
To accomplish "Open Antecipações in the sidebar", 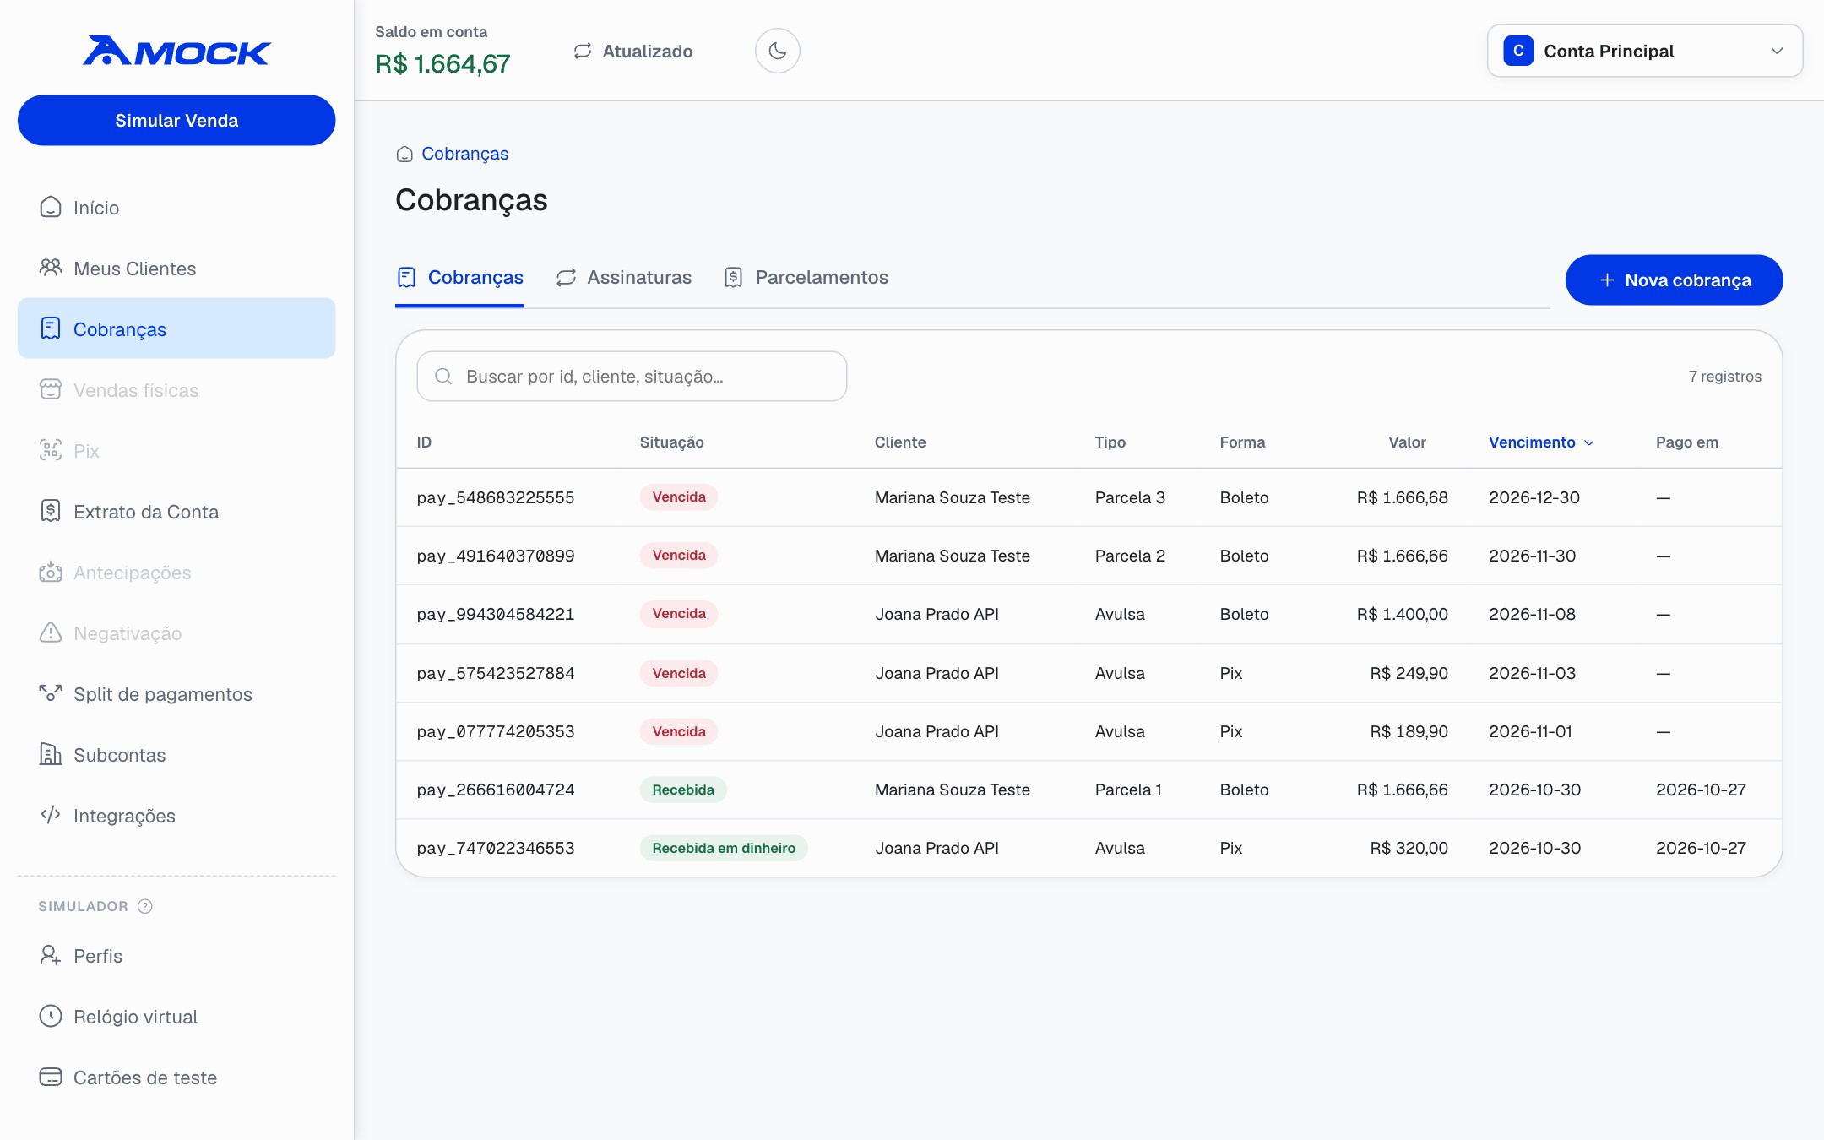I will pos(176,573).
